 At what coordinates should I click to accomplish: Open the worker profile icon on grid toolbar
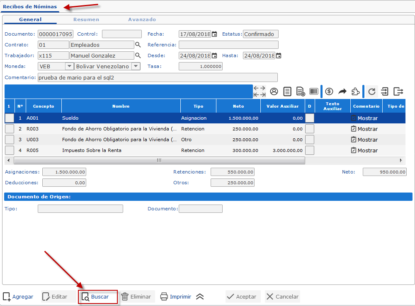[x=274, y=91]
